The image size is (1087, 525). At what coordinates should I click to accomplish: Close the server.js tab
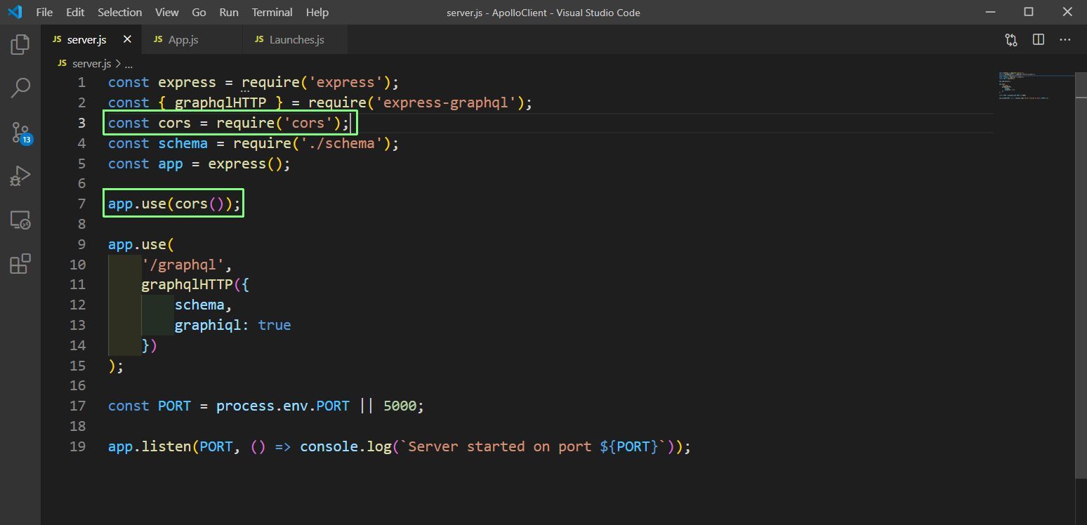click(127, 39)
